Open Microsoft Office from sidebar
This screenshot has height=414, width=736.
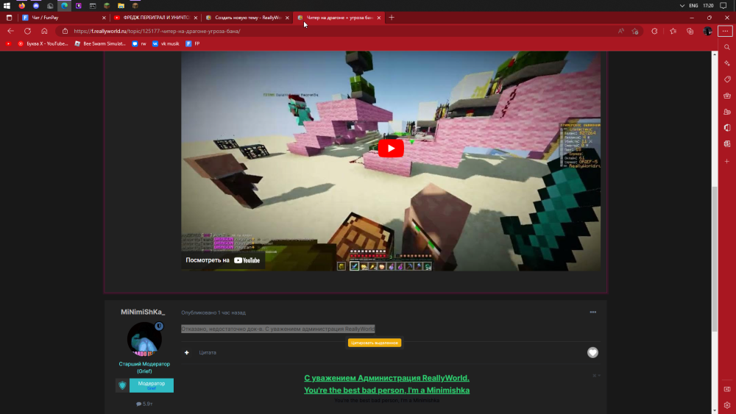pyautogui.click(x=727, y=127)
